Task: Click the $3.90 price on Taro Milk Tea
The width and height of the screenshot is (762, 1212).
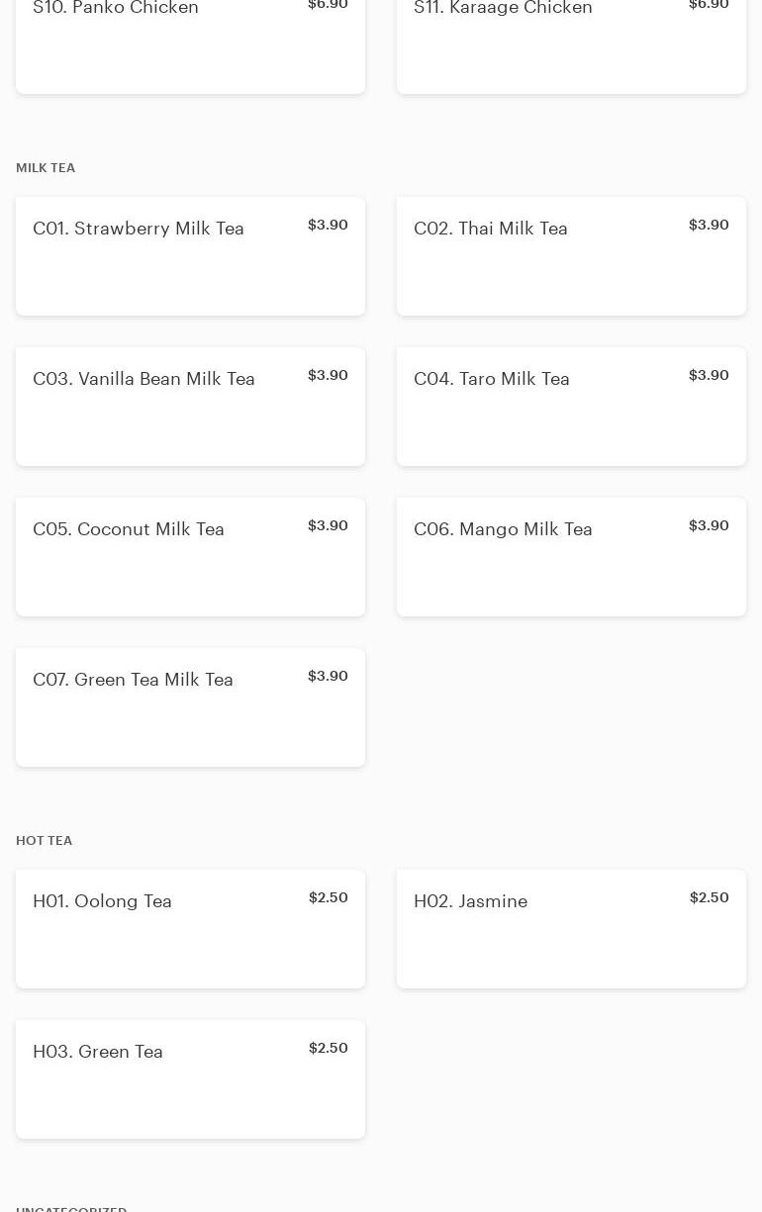Action: click(x=709, y=375)
